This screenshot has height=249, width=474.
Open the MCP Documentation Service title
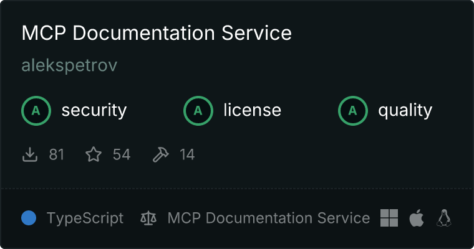[157, 32]
